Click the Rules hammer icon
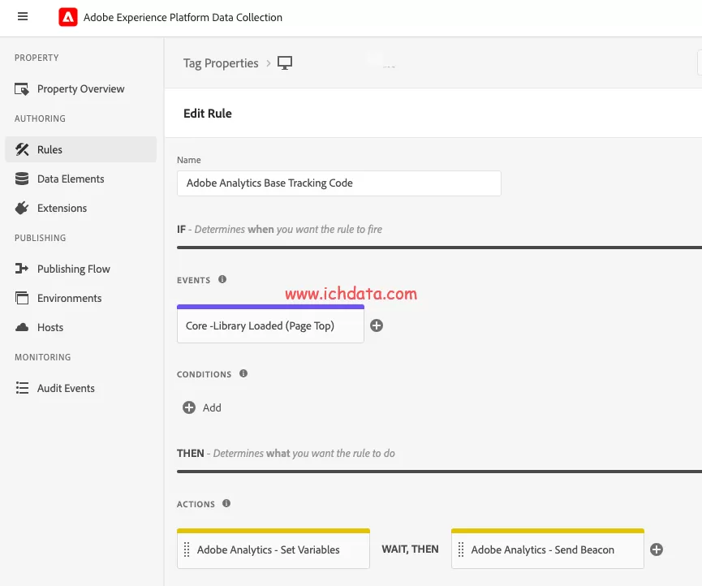702x586 pixels. click(21, 149)
